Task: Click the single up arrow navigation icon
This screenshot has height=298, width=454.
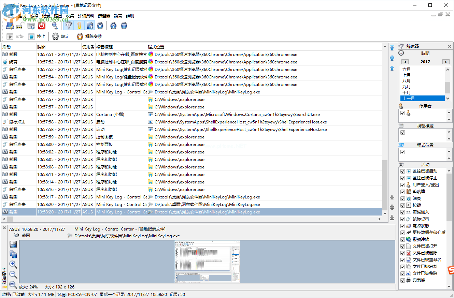Action: 392,69
